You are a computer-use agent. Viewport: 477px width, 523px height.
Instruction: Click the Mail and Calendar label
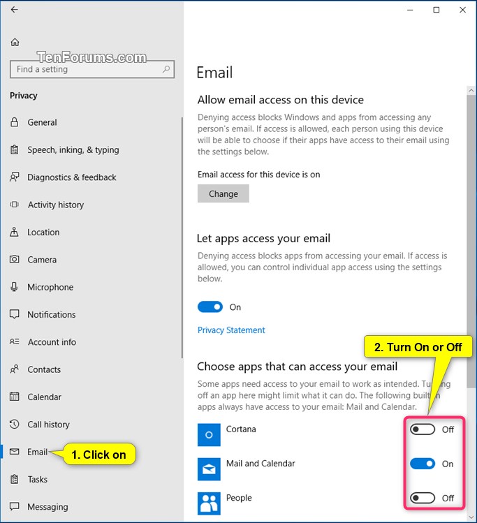pyautogui.click(x=260, y=463)
